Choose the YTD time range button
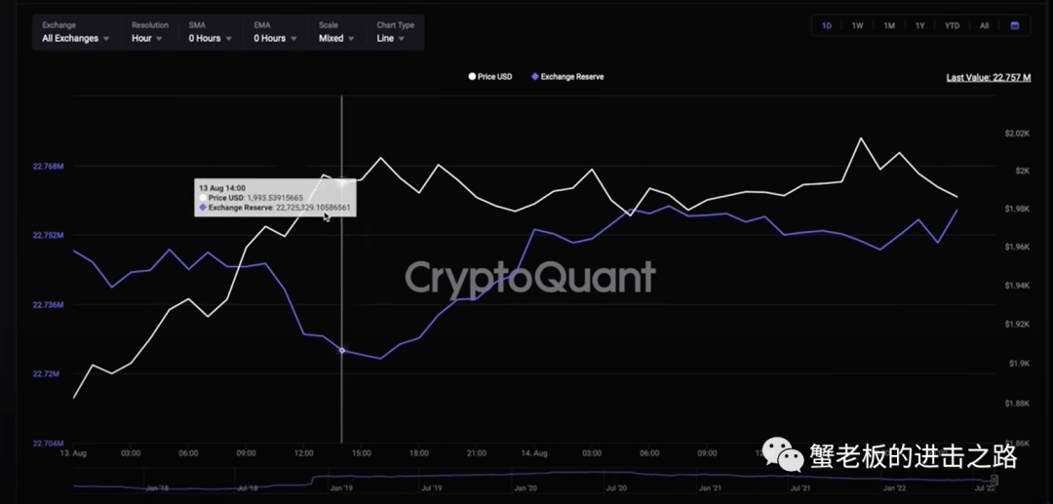 pyautogui.click(x=952, y=25)
